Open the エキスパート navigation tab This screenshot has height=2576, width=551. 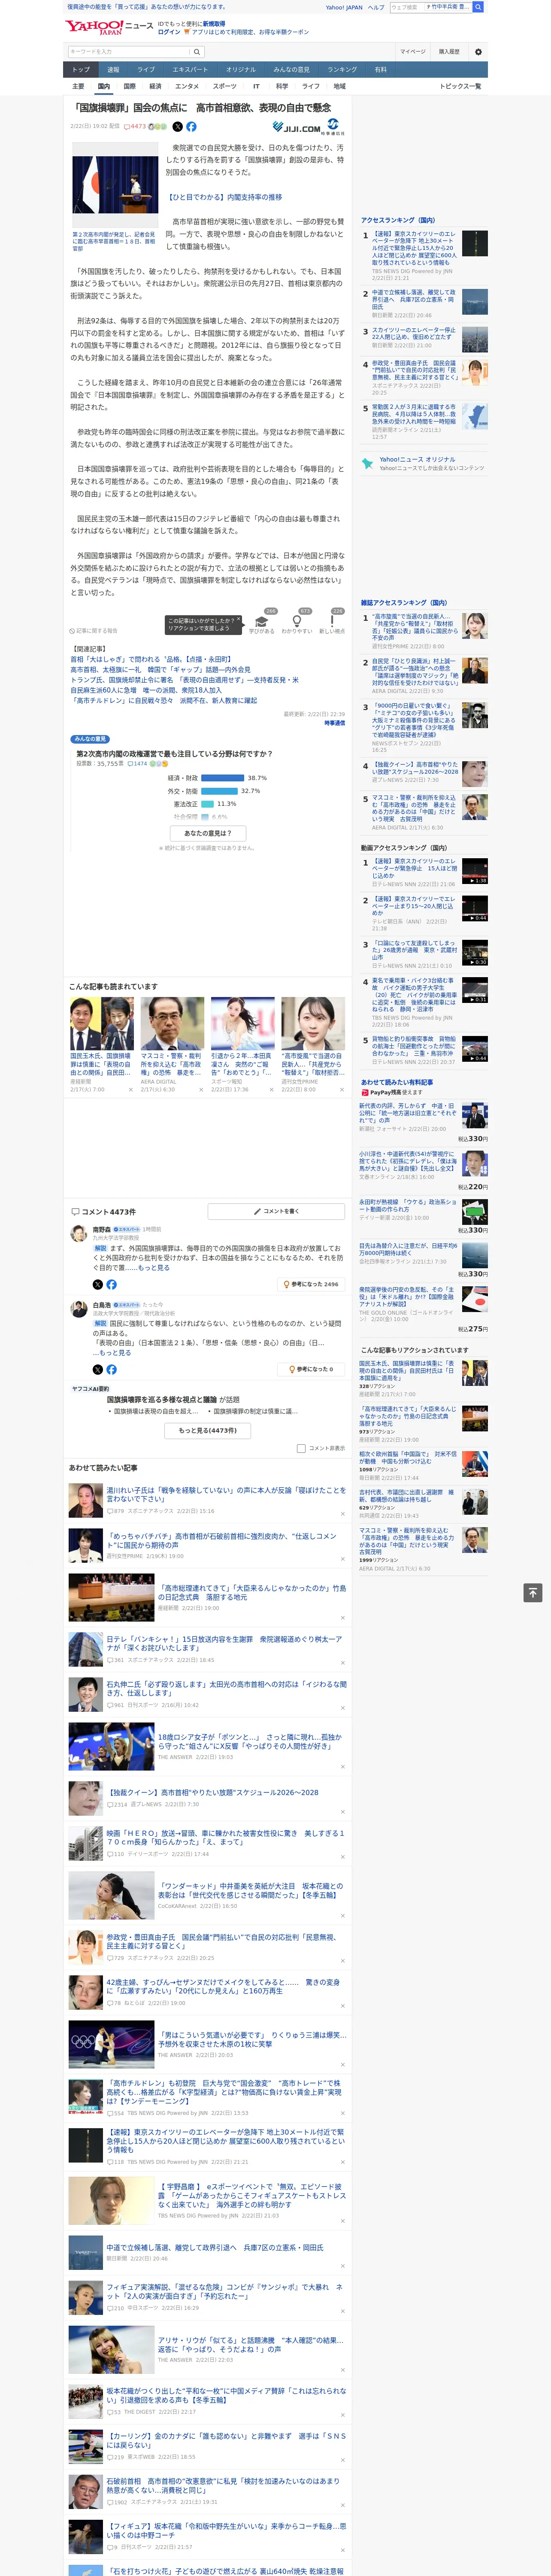(x=190, y=70)
